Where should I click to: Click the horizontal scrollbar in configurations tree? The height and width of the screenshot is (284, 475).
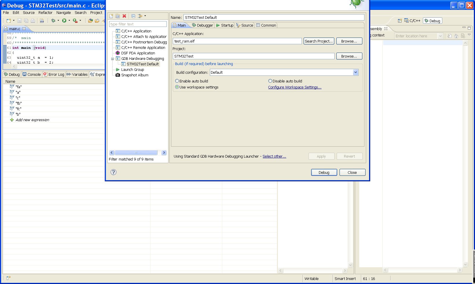136,152
